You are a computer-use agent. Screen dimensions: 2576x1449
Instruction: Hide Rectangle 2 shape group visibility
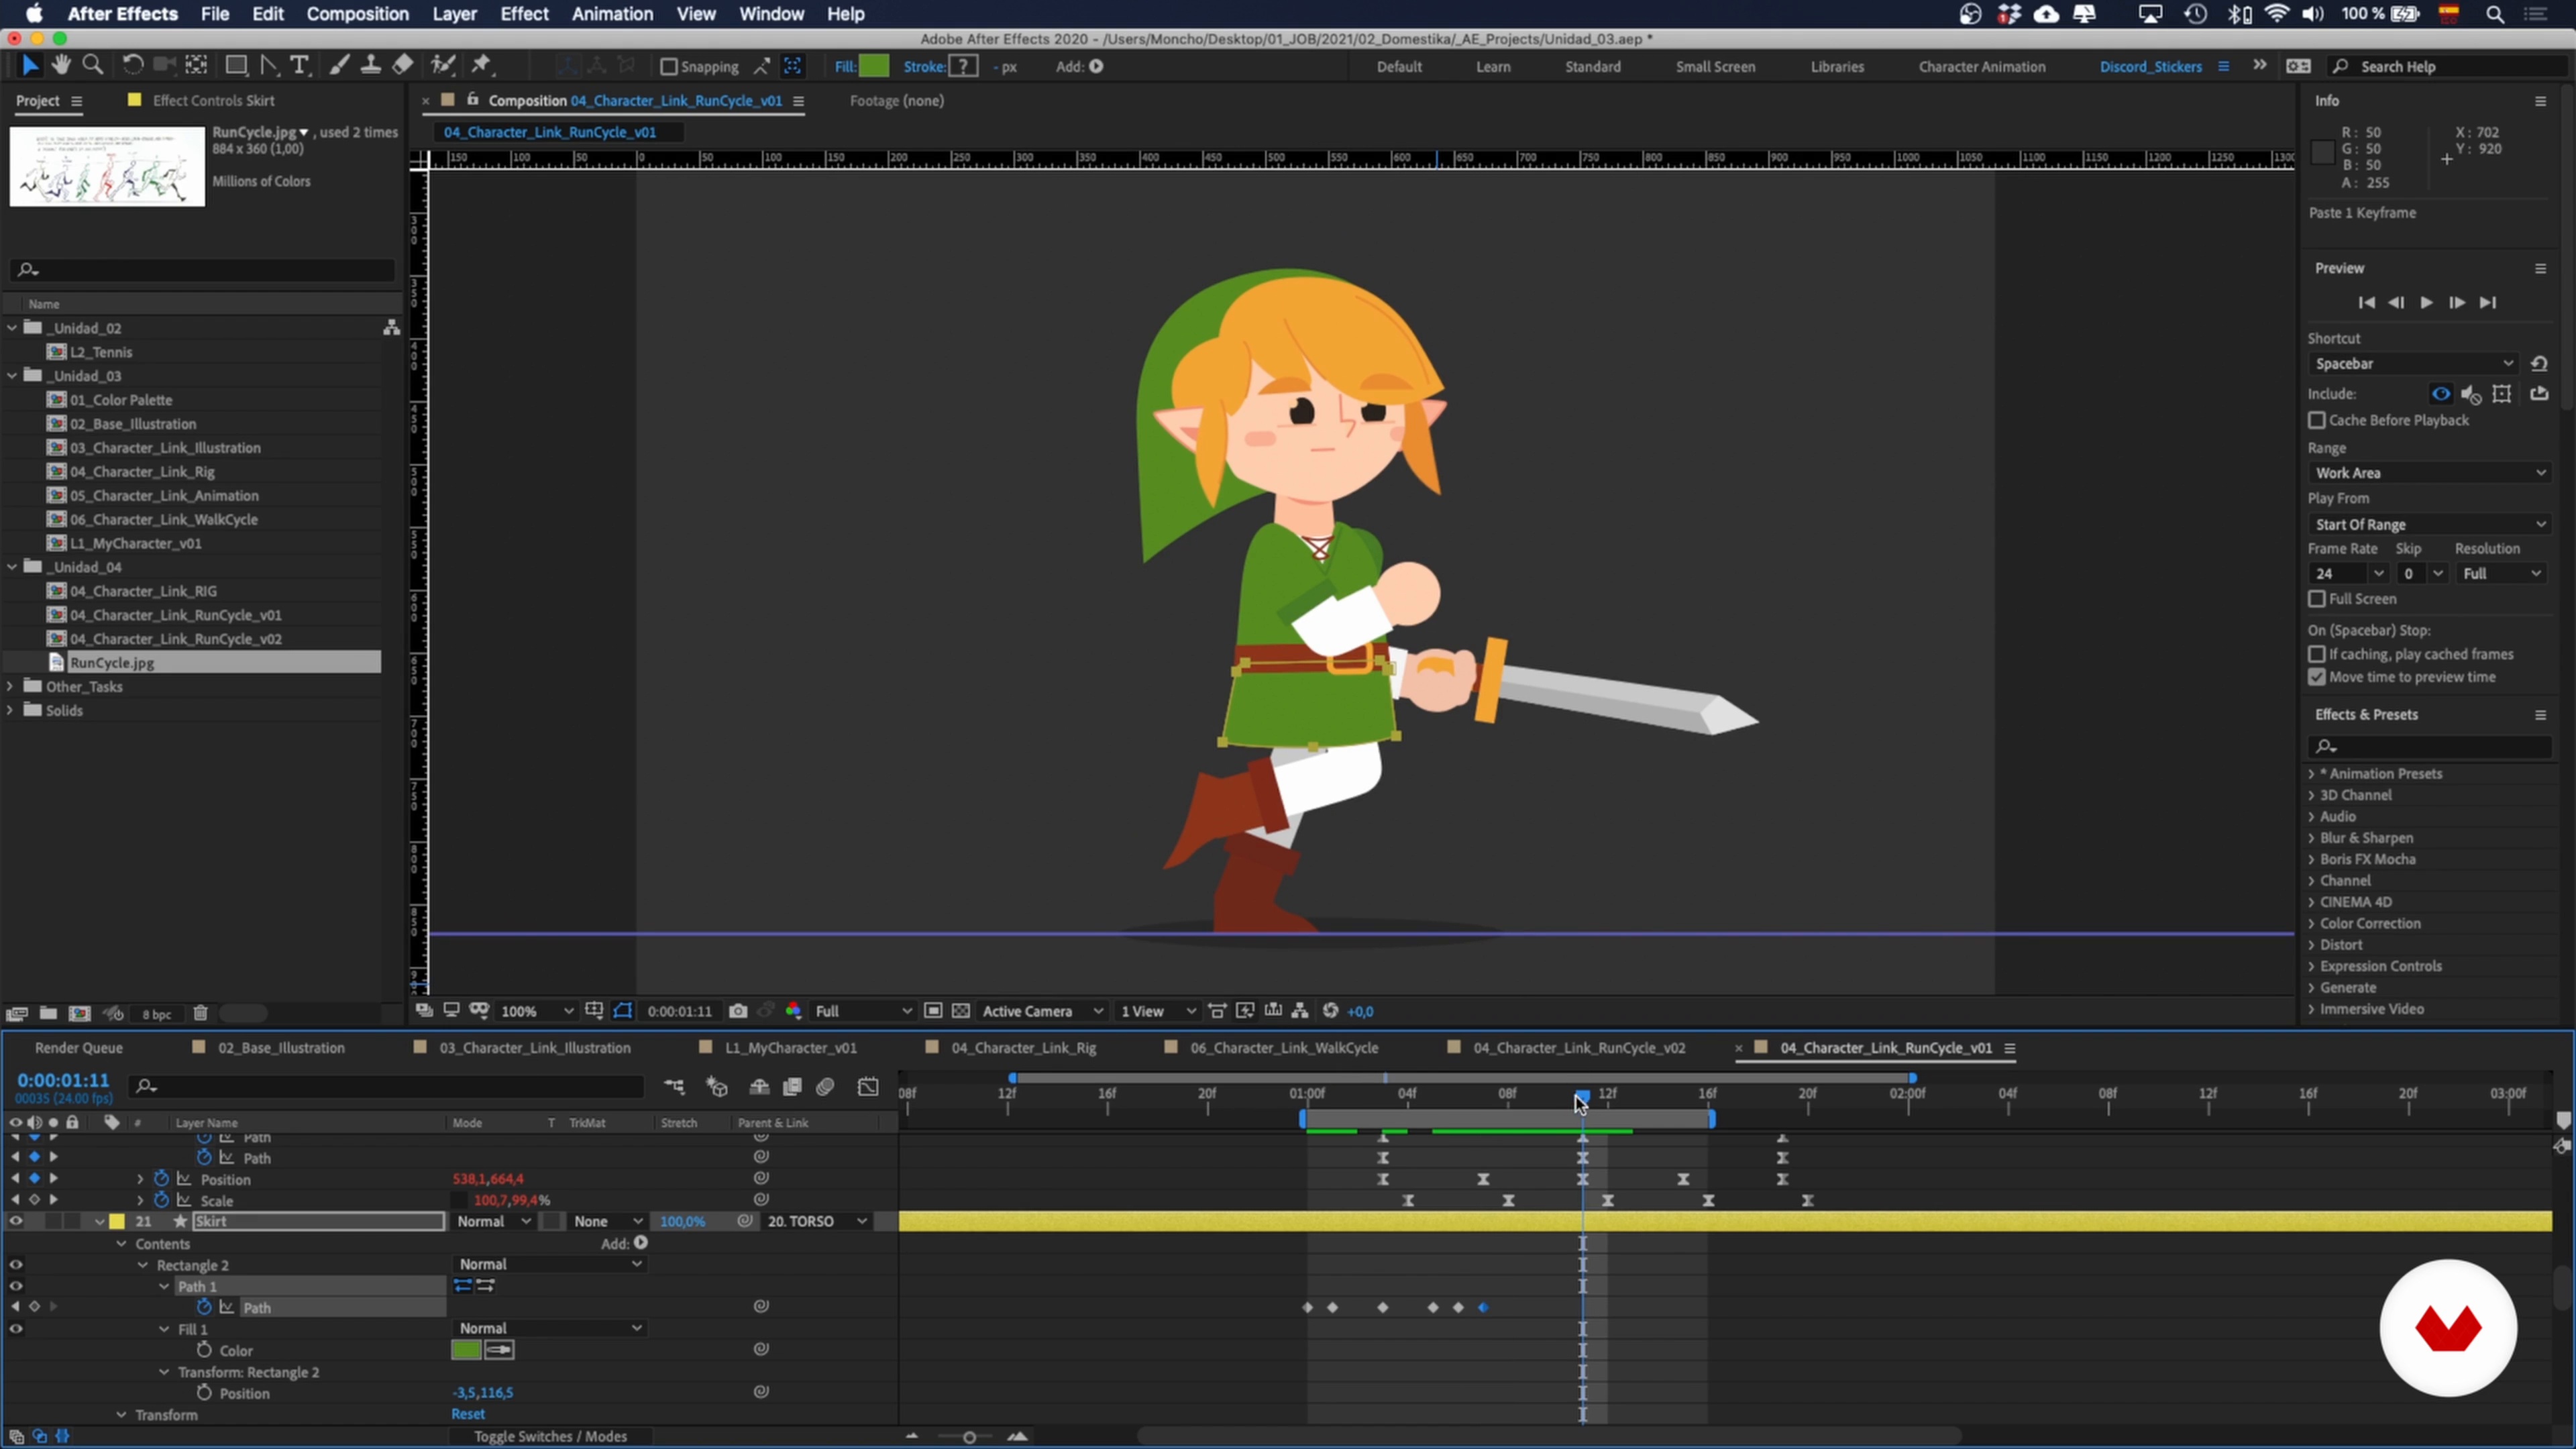pos(16,1265)
